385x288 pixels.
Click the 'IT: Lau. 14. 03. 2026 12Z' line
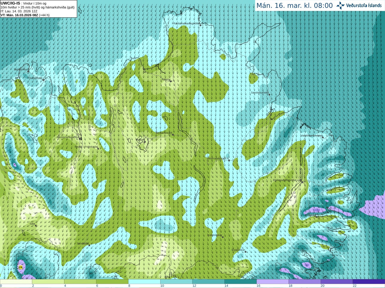coord(19,11)
